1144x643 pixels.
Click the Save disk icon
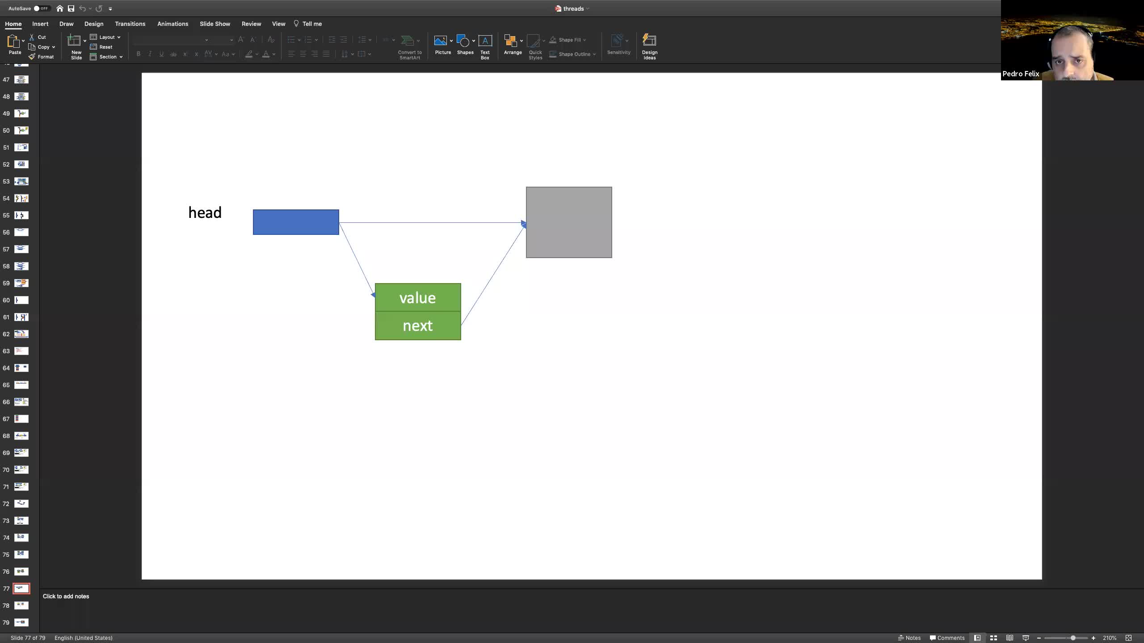(71, 8)
